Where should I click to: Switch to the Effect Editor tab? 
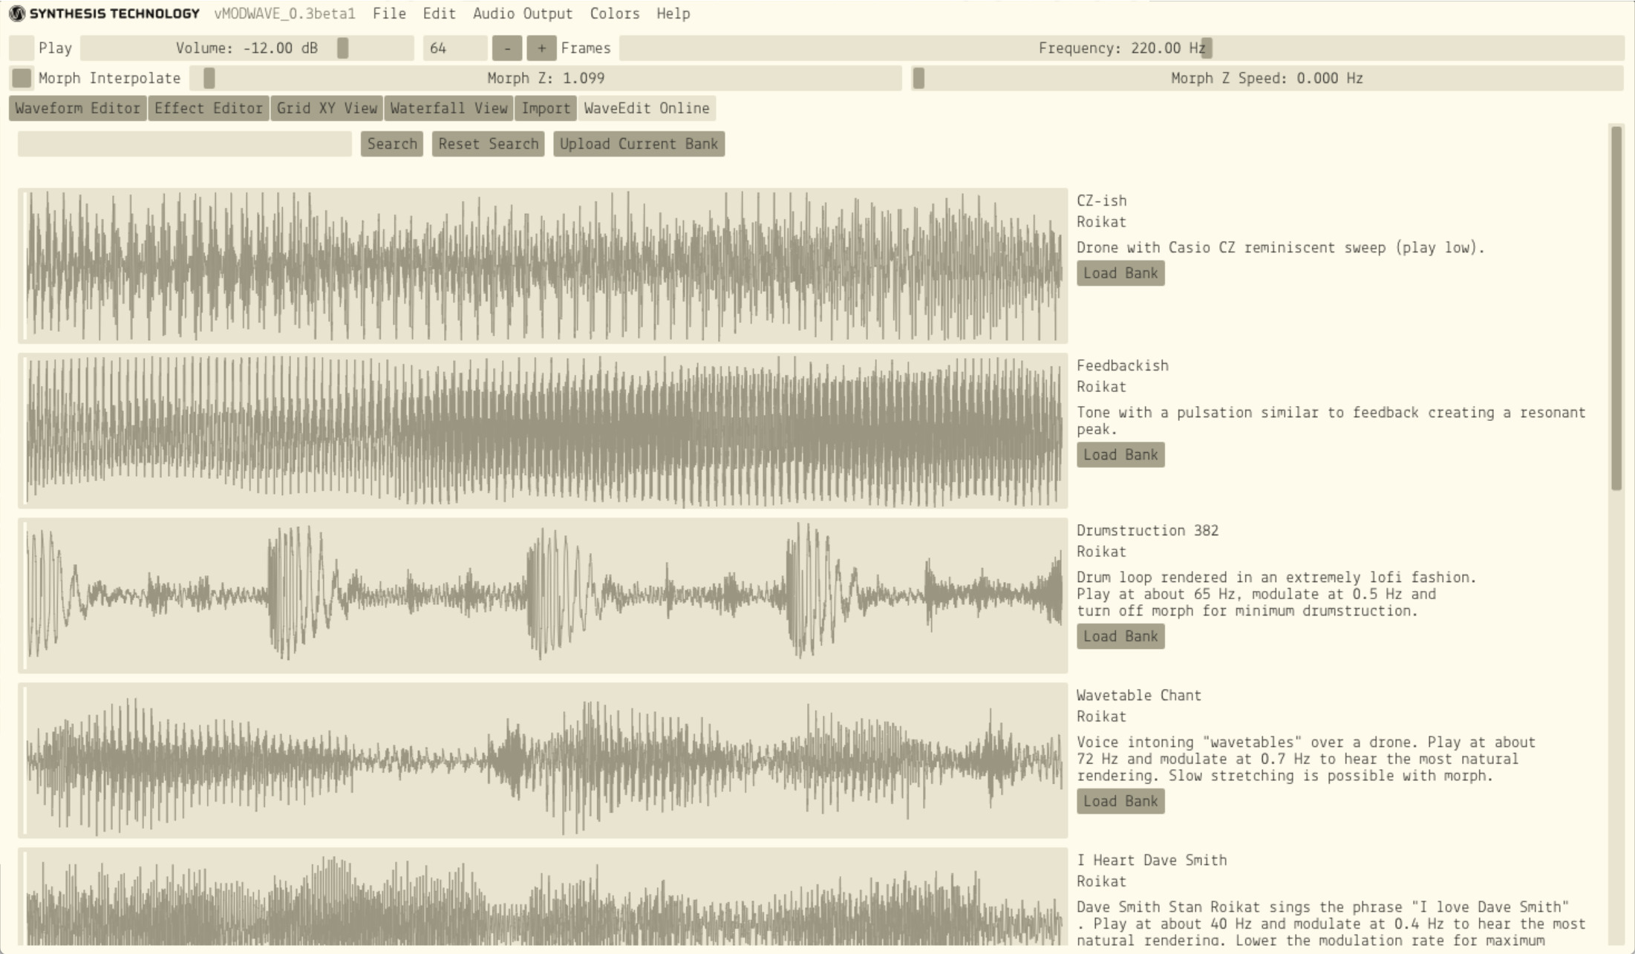click(209, 108)
